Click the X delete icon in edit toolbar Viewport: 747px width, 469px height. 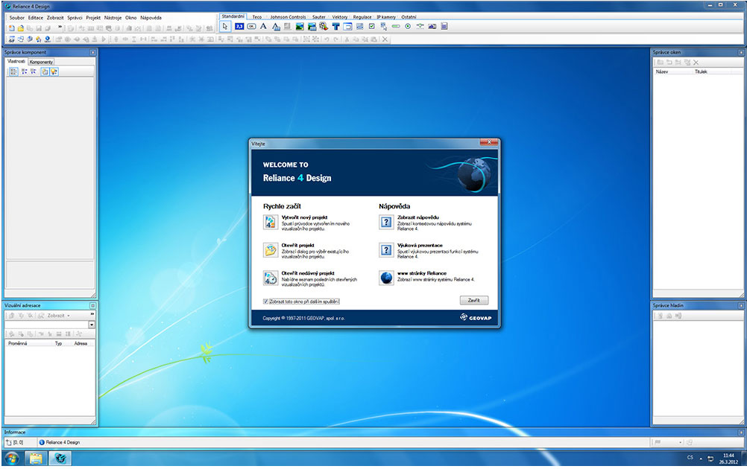coord(385,39)
